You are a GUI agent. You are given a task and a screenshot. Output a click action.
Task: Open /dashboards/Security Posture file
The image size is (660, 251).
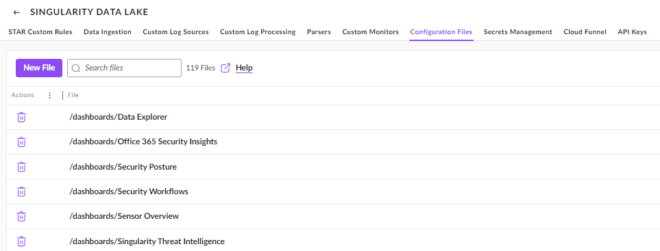click(123, 167)
